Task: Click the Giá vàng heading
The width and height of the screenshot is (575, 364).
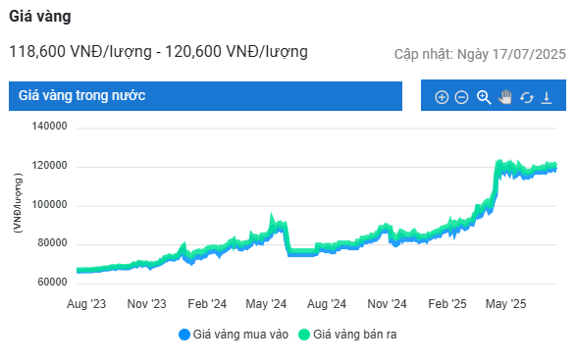Action: 40,17
